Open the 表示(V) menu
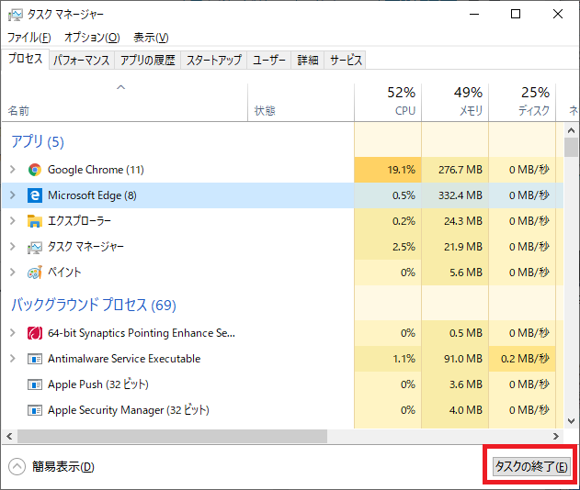The width and height of the screenshot is (580, 490). click(151, 38)
